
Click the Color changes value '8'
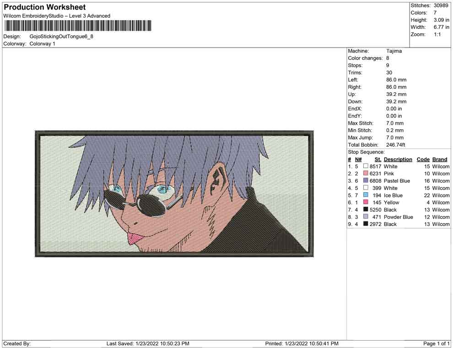pos(388,58)
